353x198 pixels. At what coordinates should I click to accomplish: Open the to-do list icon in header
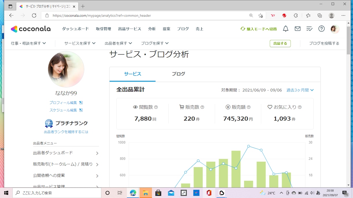(309, 29)
